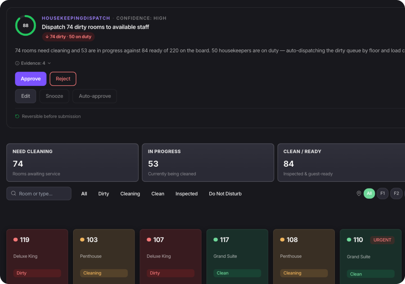The width and height of the screenshot is (405, 284).
Task: Snooze the dispatch recommendation
Action: point(54,96)
